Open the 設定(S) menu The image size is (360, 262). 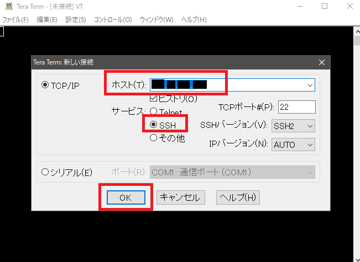[x=76, y=20]
